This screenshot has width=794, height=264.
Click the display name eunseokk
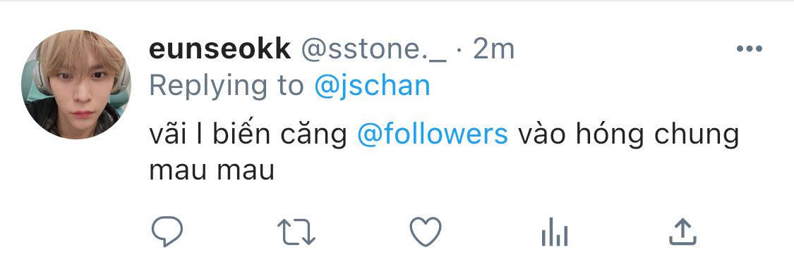click(x=219, y=49)
